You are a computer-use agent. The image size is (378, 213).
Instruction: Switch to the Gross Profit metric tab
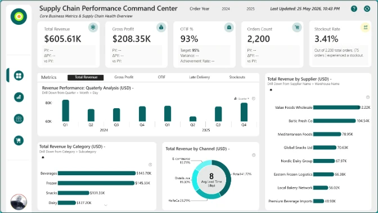pos(124,77)
